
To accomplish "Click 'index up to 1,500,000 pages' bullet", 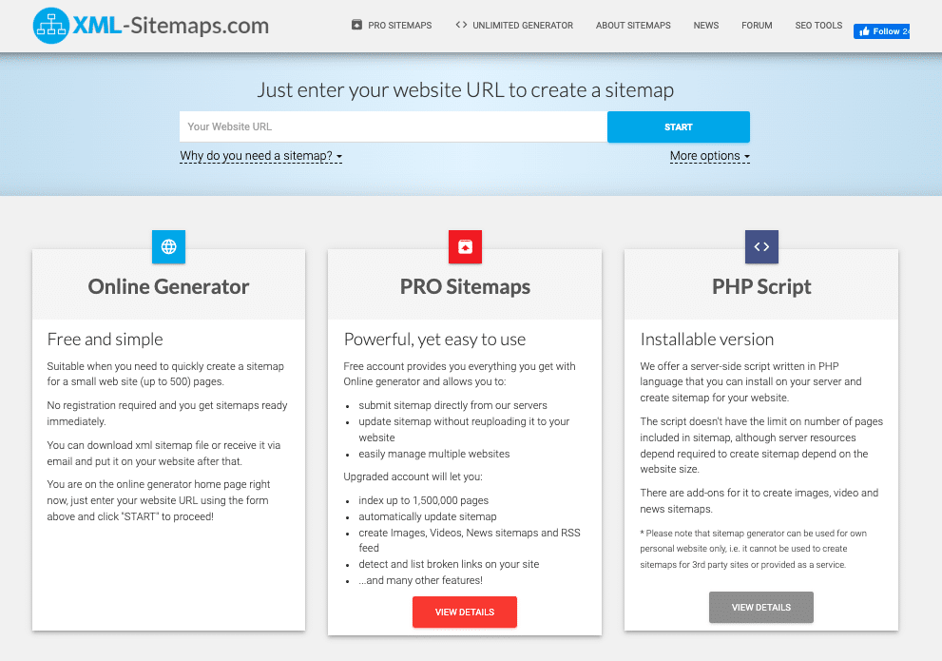I will 424,500.
